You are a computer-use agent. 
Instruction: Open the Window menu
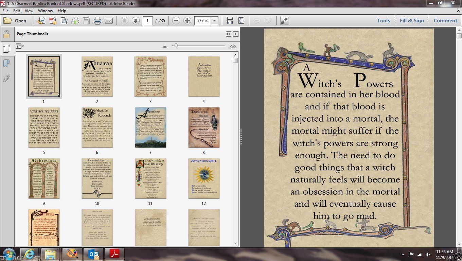coord(46,11)
